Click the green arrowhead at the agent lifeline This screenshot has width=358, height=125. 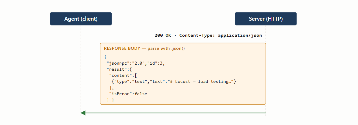(83, 113)
